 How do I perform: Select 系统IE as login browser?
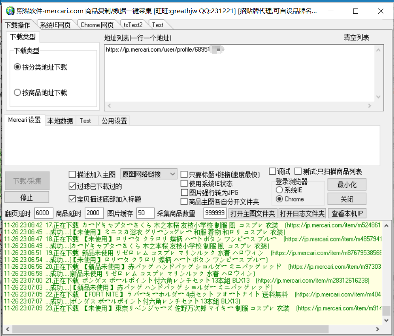(x=289, y=190)
